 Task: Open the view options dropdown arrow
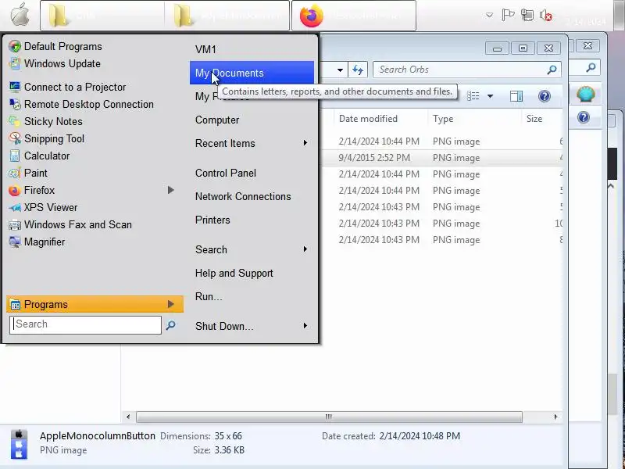491,96
